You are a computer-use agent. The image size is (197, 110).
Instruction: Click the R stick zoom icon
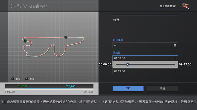pos(27,78)
